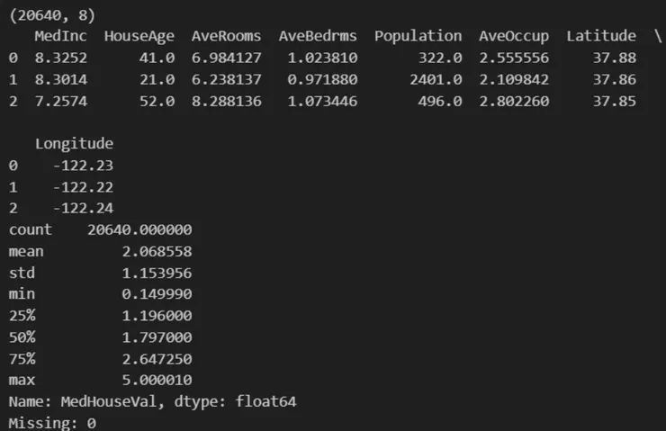The image size is (666, 431).
Task: Click the 'Missing: 0' output line
Action: pyautogui.click(x=52, y=423)
